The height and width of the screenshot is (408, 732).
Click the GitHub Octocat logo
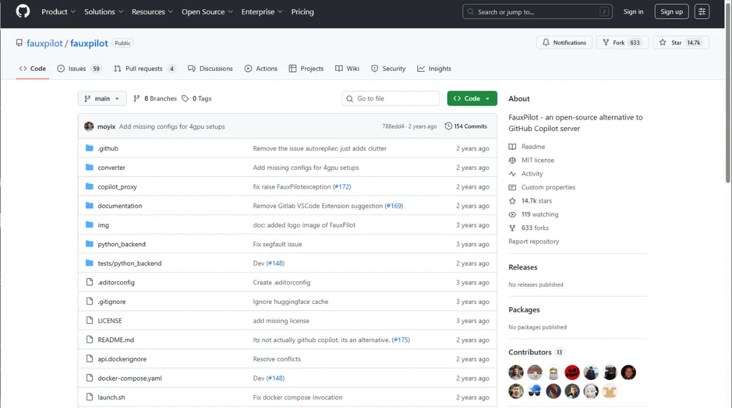coord(23,12)
